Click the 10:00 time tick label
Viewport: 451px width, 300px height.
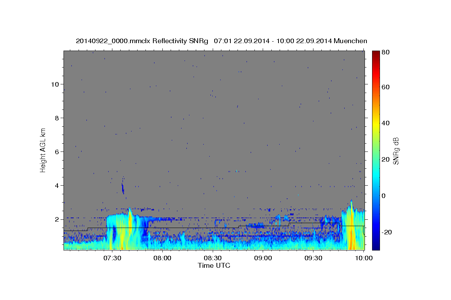click(x=363, y=258)
